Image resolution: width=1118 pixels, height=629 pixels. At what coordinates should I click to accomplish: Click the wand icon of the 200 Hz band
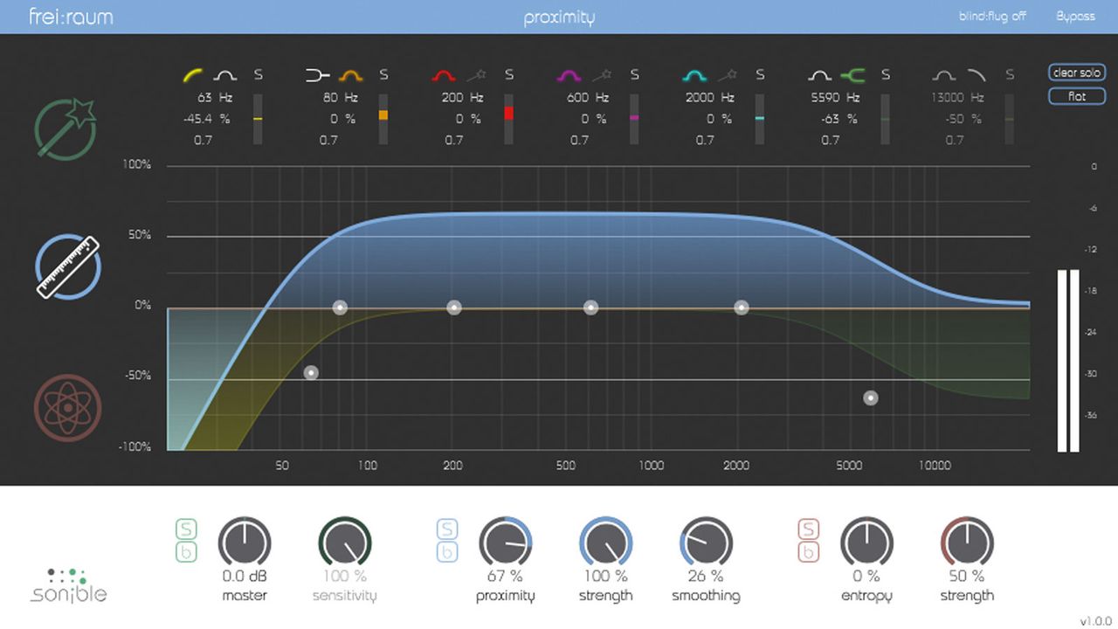pyautogui.click(x=476, y=75)
